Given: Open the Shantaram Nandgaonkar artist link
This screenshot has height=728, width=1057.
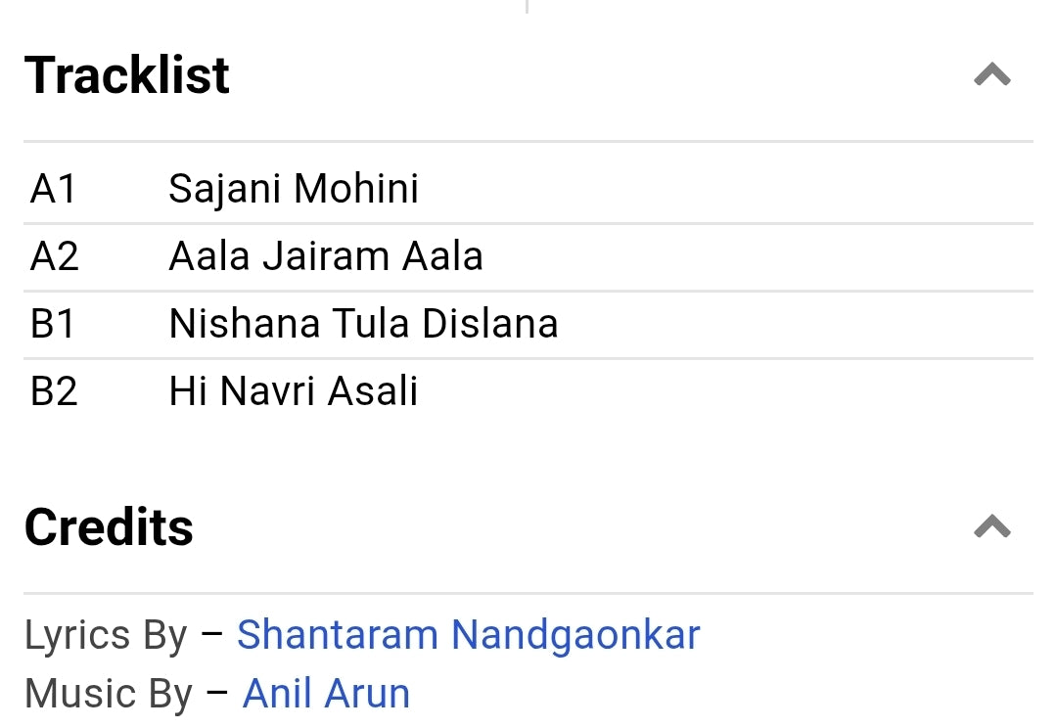Looking at the screenshot, I should pos(469,635).
